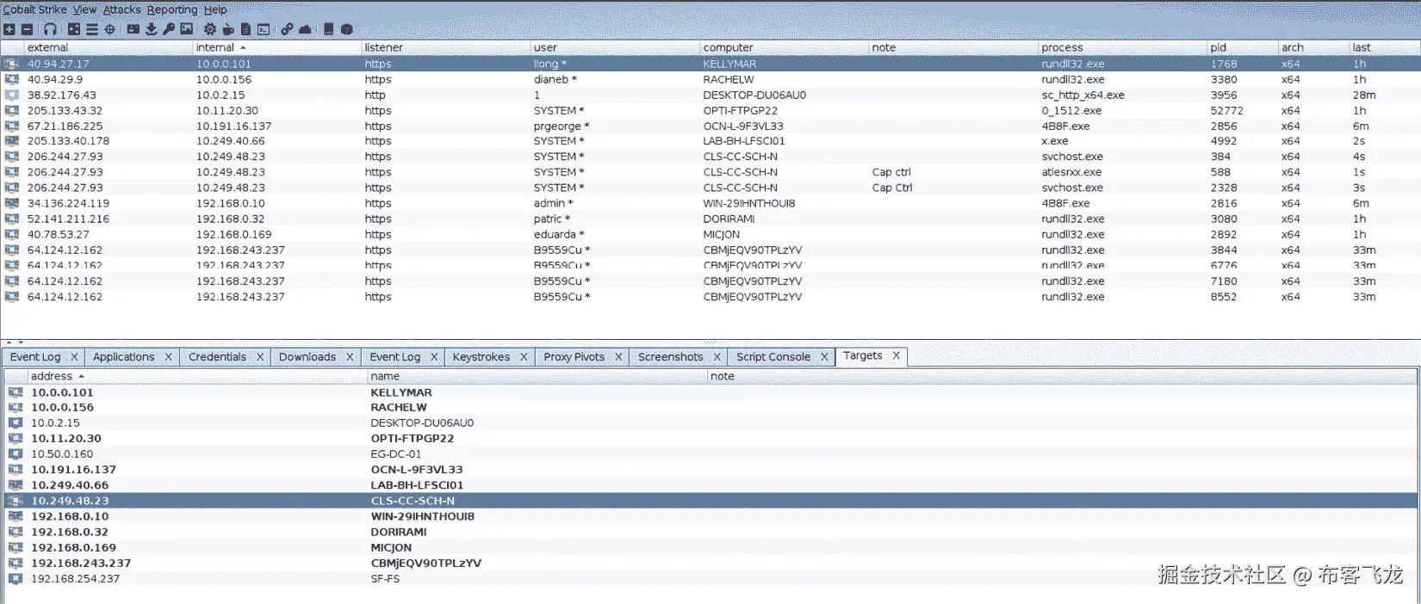
Task: Click the connect to team server plus icon
Action: (x=9, y=29)
